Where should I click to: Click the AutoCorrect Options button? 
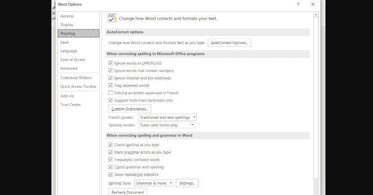(229, 42)
